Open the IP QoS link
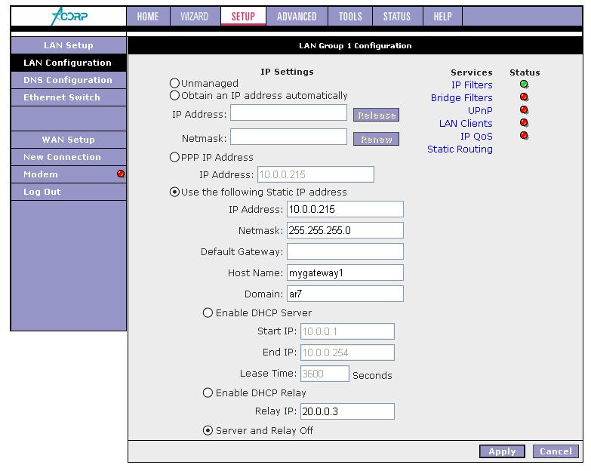This screenshot has width=591, height=471. [476, 136]
